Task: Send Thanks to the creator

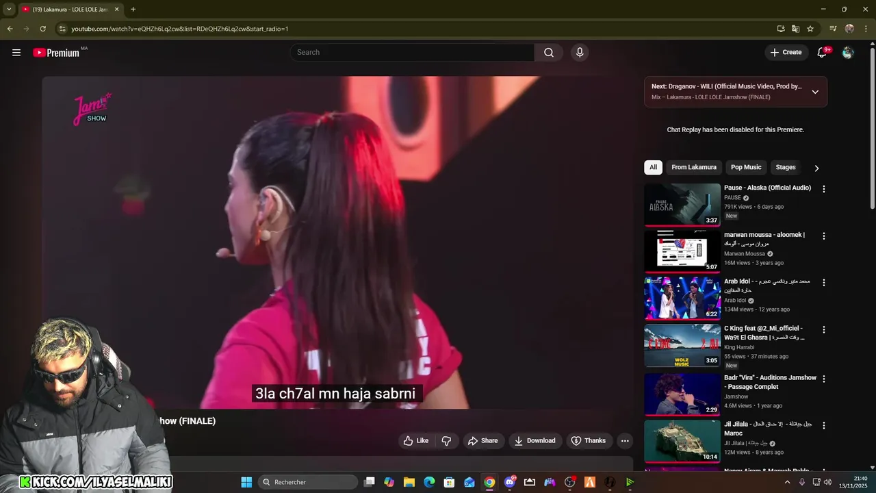Action: pos(589,441)
